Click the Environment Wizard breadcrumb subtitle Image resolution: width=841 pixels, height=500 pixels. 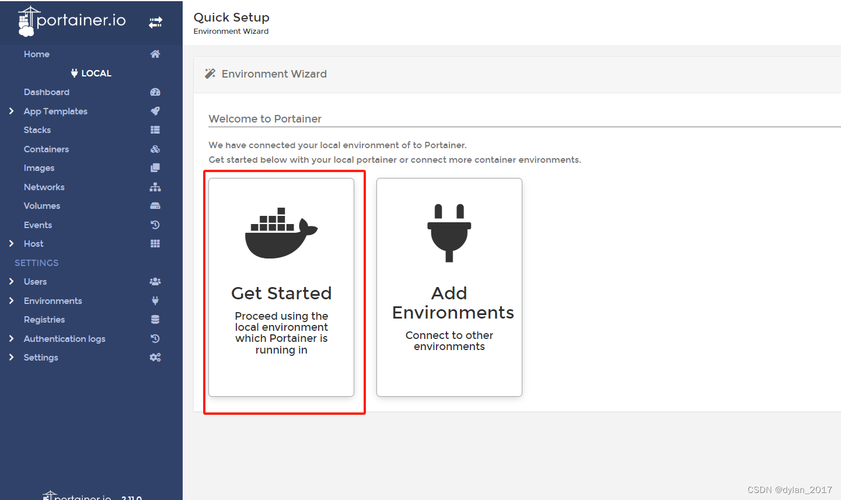pyautogui.click(x=231, y=32)
